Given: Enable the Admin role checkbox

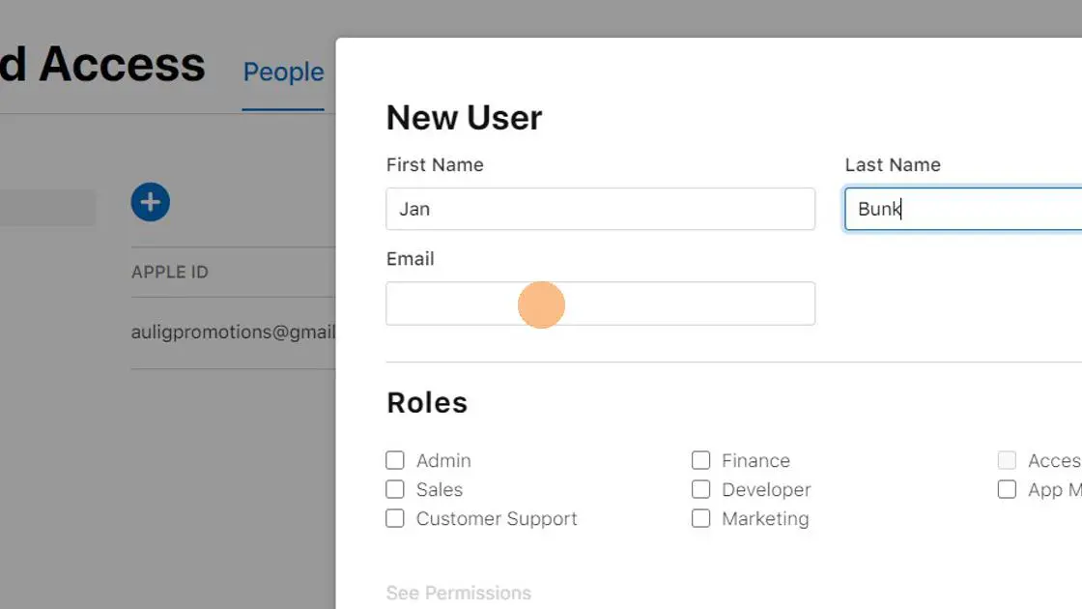Looking at the screenshot, I should pos(394,460).
